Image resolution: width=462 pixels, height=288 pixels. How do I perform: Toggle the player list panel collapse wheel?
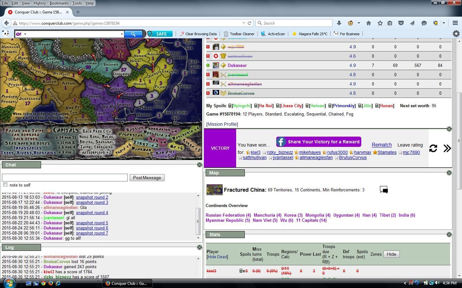pos(449,129)
